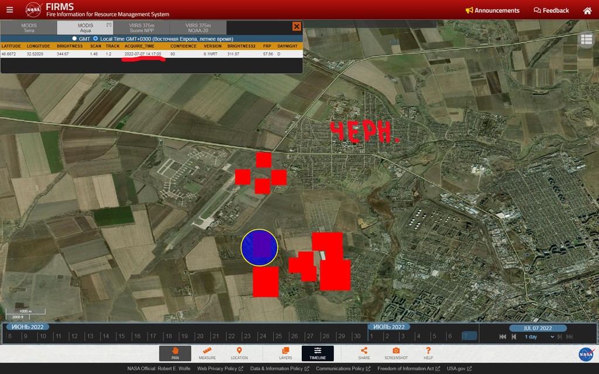Click the VERSION column header
The height and width of the screenshot is (374, 599).
pyautogui.click(x=212, y=46)
